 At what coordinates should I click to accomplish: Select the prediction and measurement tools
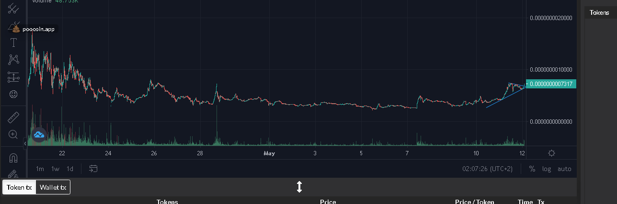coord(13,77)
